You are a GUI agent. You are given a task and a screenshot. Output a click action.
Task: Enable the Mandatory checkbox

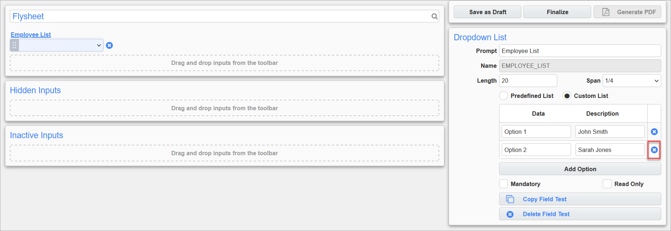click(x=504, y=184)
